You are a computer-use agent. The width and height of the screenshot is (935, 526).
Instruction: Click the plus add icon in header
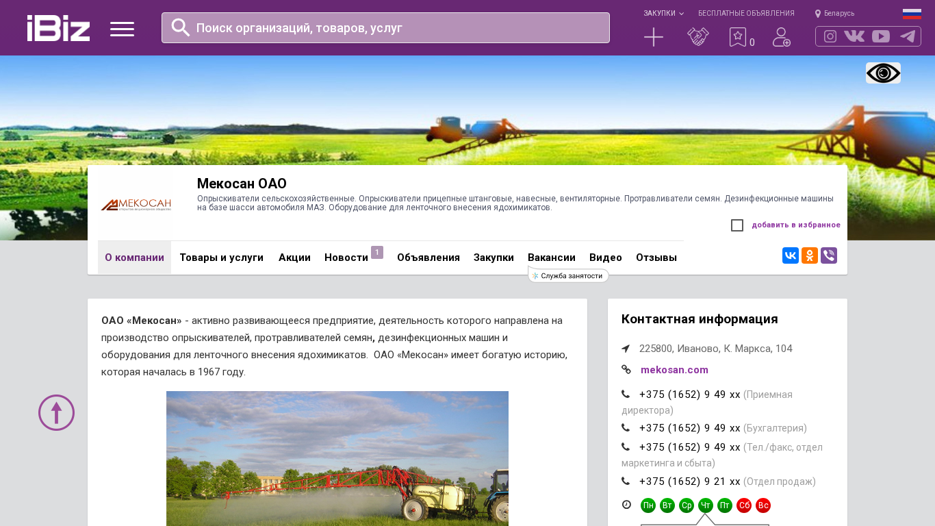[x=654, y=37]
